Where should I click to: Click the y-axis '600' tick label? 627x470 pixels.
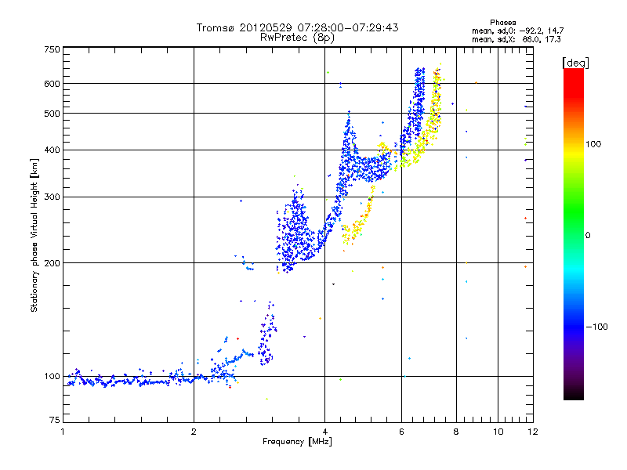[x=53, y=84]
